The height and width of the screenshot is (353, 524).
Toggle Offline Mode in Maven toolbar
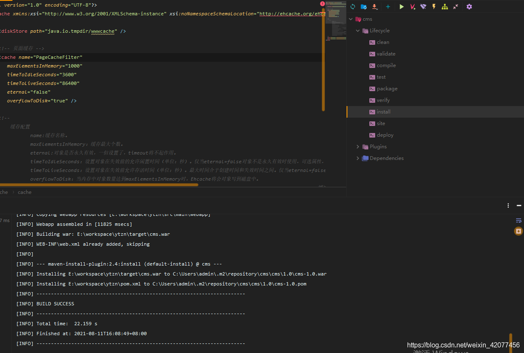coord(423,7)
